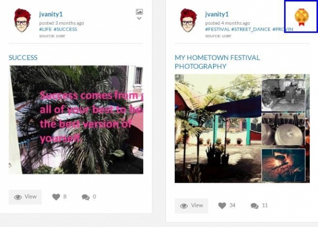Click View button on festival post
The width and height of the screenshot is (318, 227).
(191, 206)
